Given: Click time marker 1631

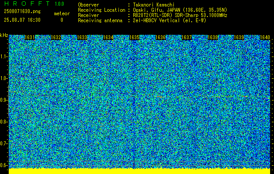Looking at the screenshot, I should [x=30, y=37].
